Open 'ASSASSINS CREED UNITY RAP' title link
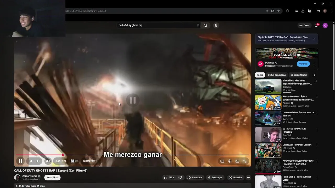 [298, 162]
